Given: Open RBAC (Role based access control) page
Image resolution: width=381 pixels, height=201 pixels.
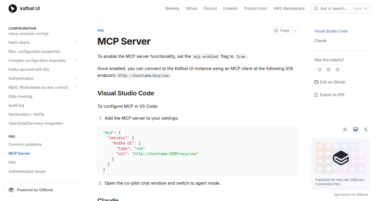Looking at the screenshot, I should [x=38, y=87].
